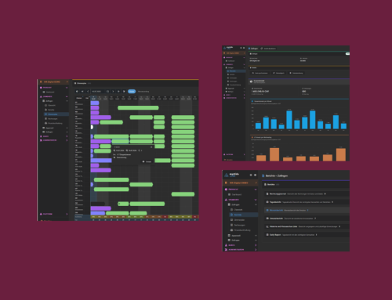
Task: Open calendar picker icon beside Zimmerplan date
Action: 107,92
